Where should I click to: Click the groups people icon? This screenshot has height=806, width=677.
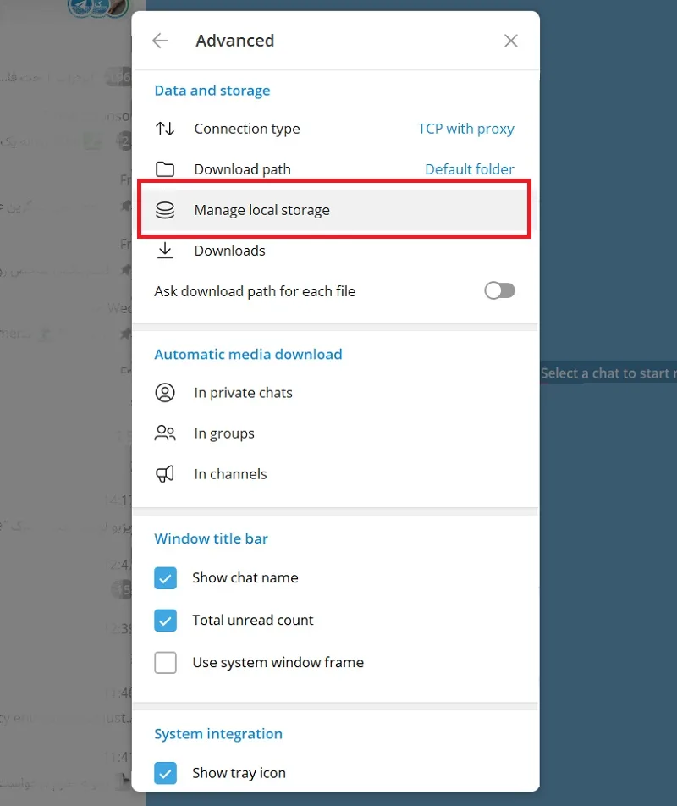[x=165, y=433]
